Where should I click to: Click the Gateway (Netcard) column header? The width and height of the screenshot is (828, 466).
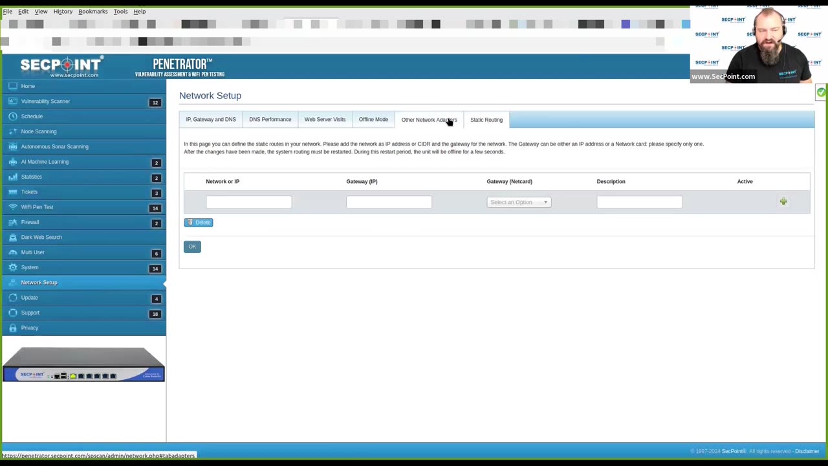(509, 182)
